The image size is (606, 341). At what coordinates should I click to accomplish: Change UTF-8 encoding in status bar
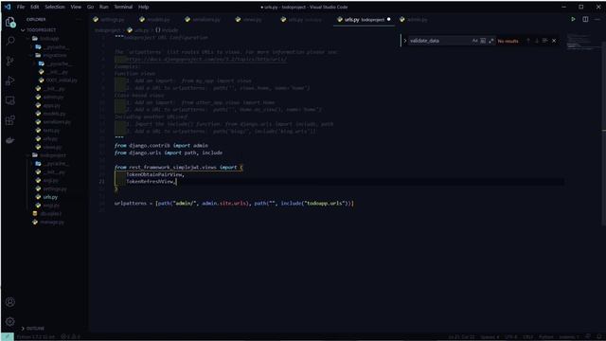click(510, 337)
